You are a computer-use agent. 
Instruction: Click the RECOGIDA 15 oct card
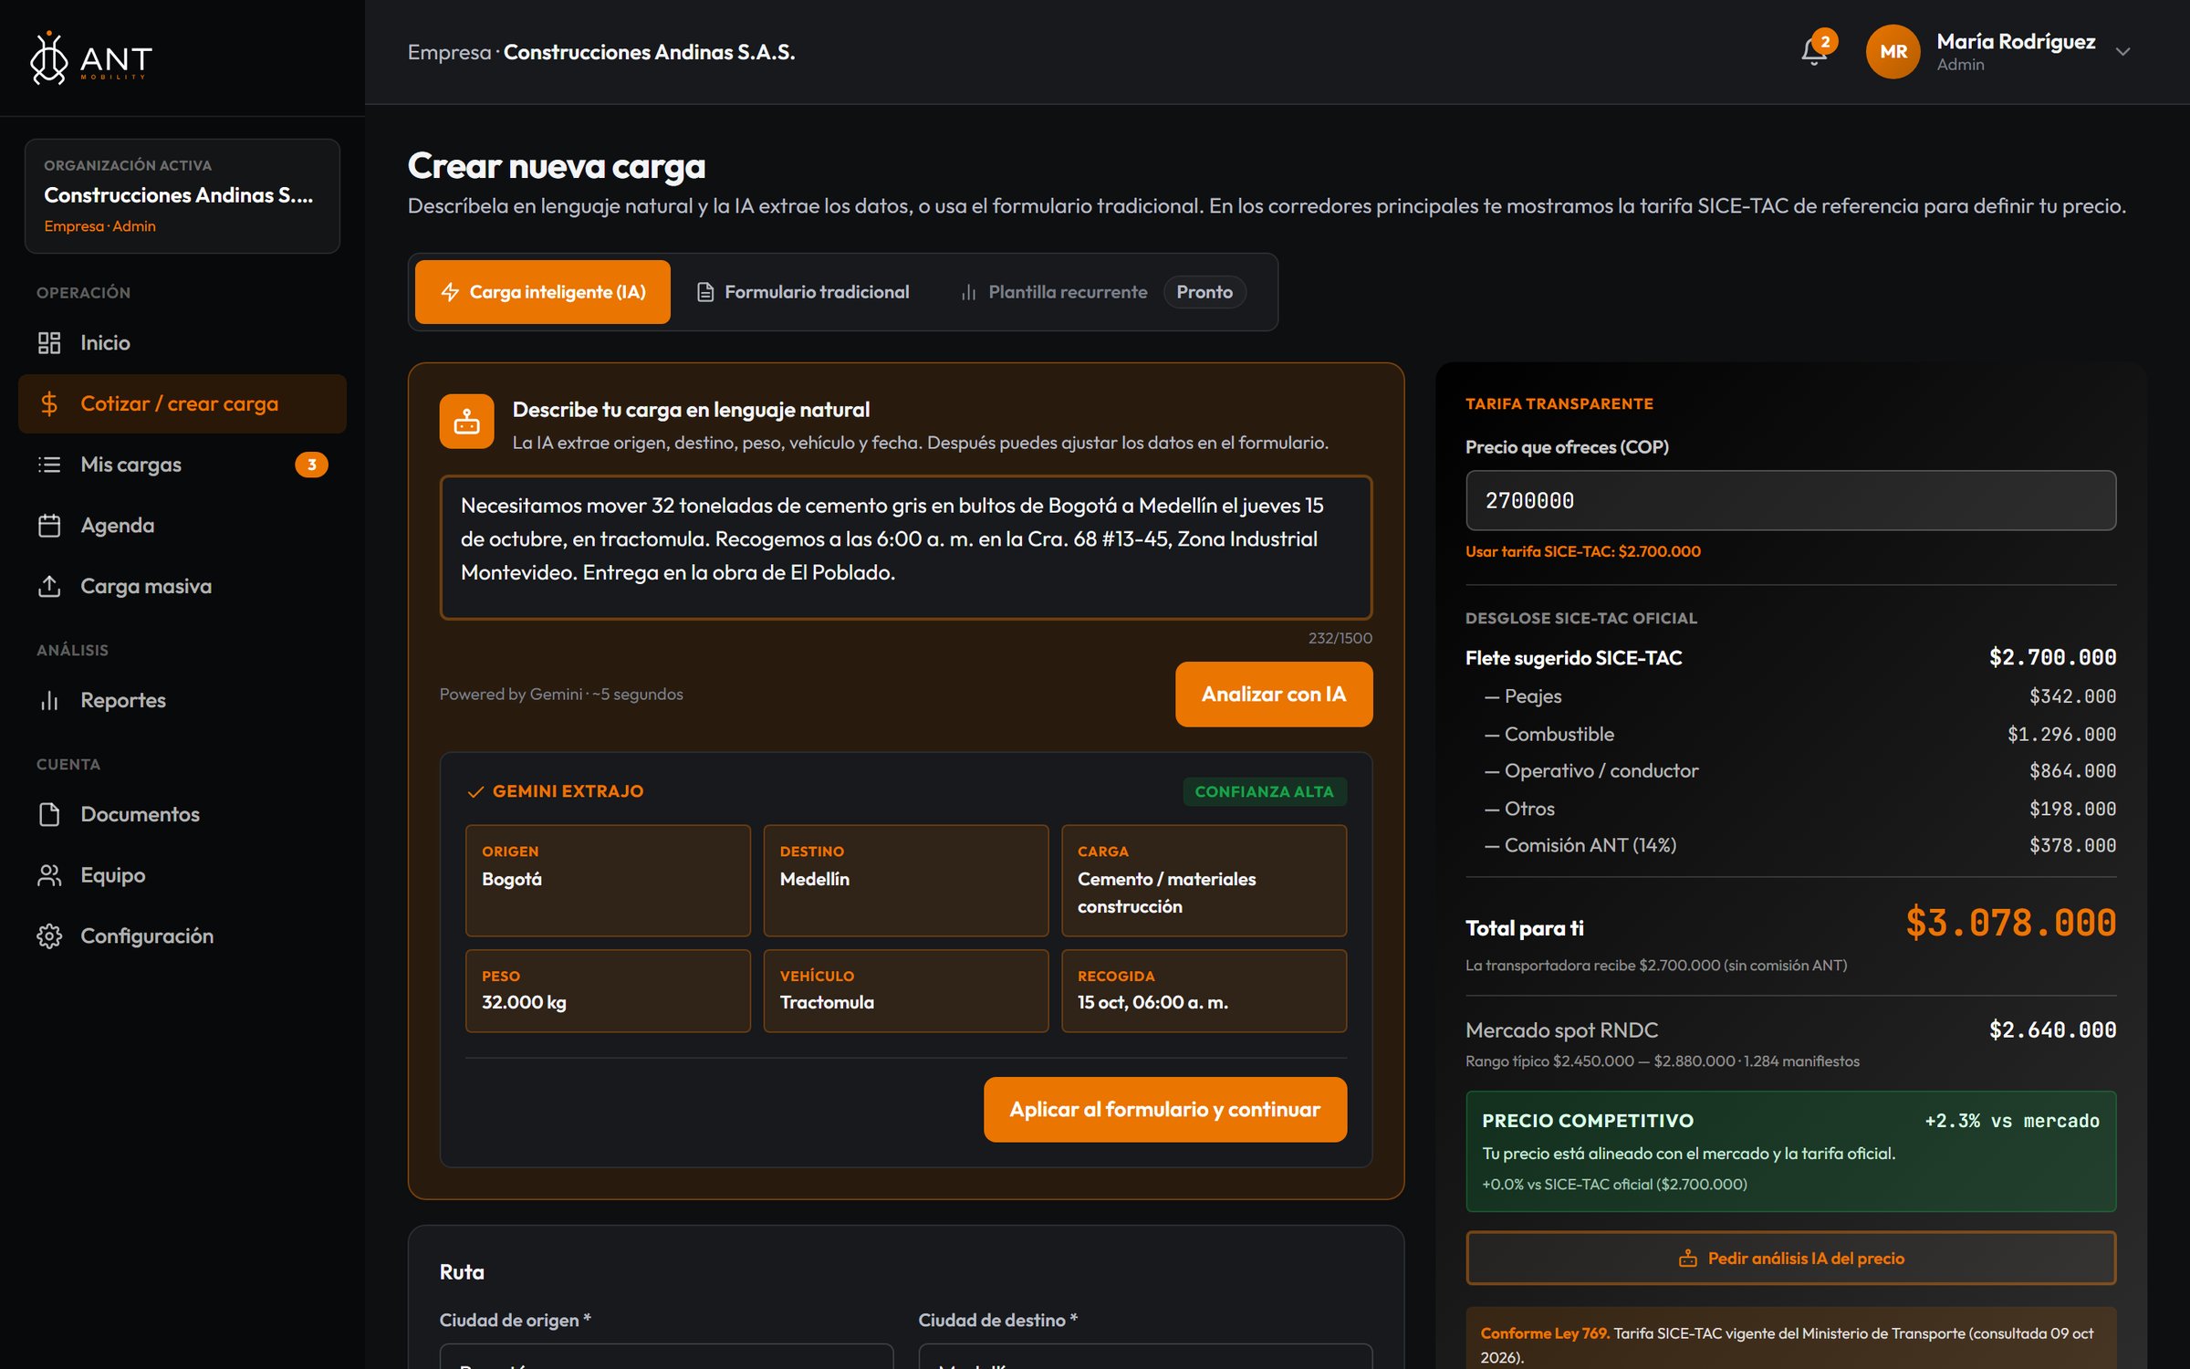click(x=1204, y=991)
